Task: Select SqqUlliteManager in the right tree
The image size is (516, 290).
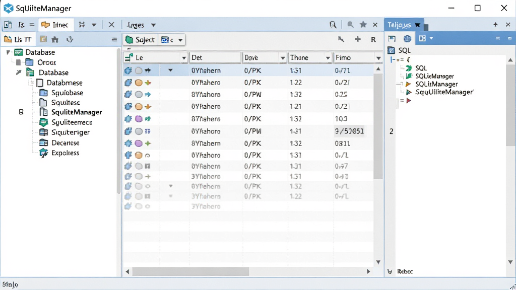Action: (x=444, y=92)
